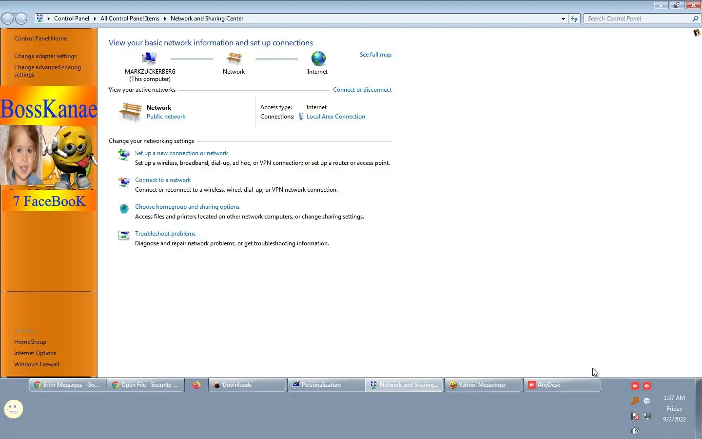
Task: Open Windows Firewall in the sidebar
Action: tap(37, 364)
